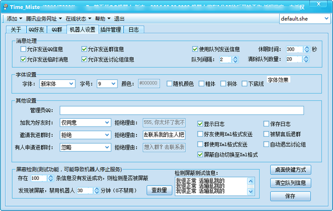333x211 pixels.
Task: Increase 队列间隔 with the up arrow
Action: pos(235,58)
